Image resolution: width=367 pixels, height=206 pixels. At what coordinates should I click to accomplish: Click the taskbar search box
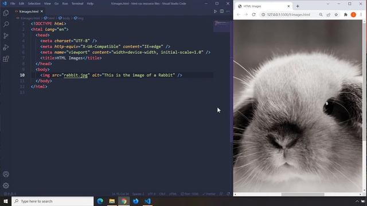(52, 201)
